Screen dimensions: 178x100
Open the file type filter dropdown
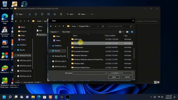pyautogui.click(x=120, y=73)
